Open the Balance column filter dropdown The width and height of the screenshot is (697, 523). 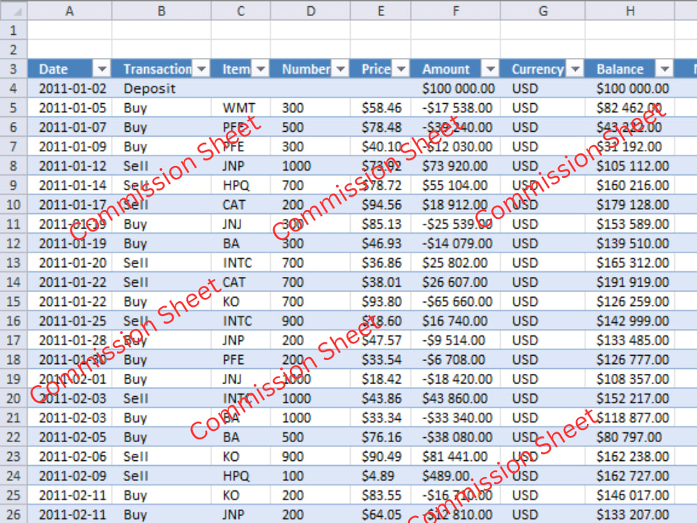(x=664, y=69)
